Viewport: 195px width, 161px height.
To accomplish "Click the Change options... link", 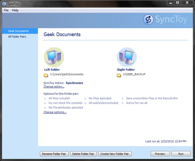I will [x=55, y=112].
